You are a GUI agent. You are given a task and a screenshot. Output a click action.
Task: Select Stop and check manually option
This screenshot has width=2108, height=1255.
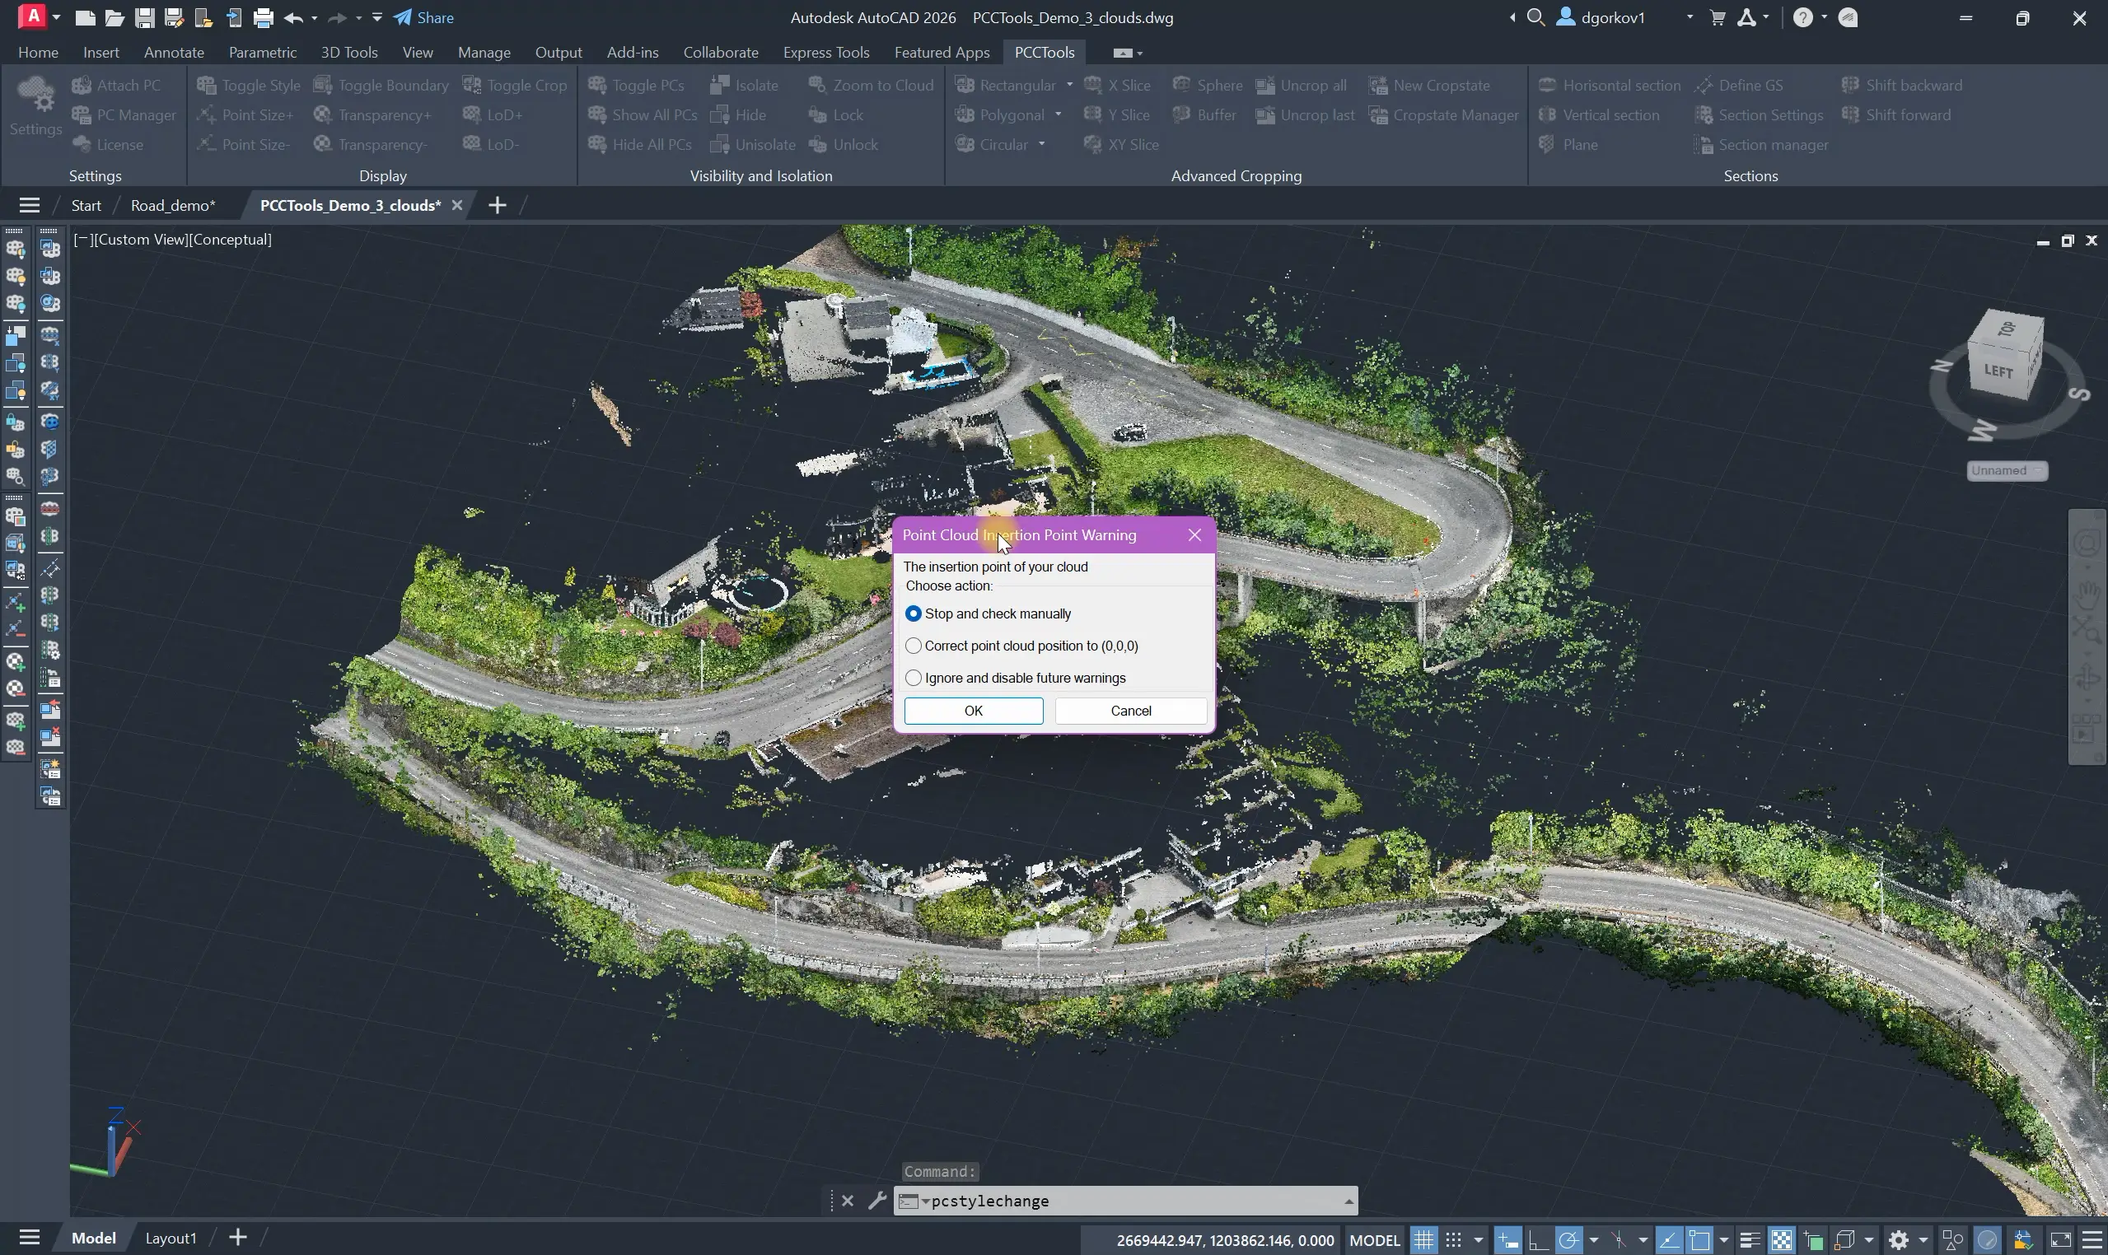914,614
